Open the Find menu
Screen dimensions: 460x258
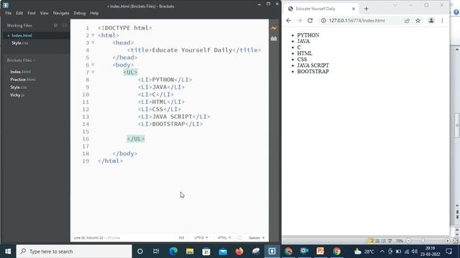32,13
